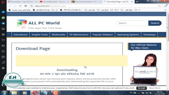
Task: Open History clock icon in the sidebar
Action: click(3, 51)
